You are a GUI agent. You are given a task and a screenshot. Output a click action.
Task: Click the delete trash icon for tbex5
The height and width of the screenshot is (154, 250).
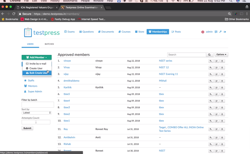222,94
